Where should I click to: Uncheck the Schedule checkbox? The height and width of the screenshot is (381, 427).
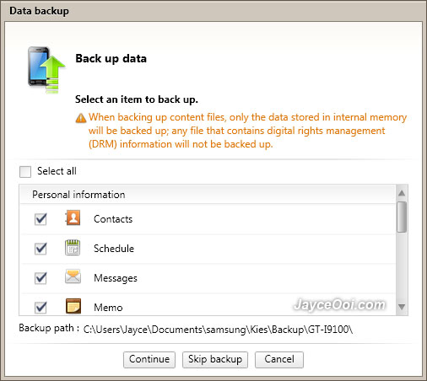pos(41,249)
